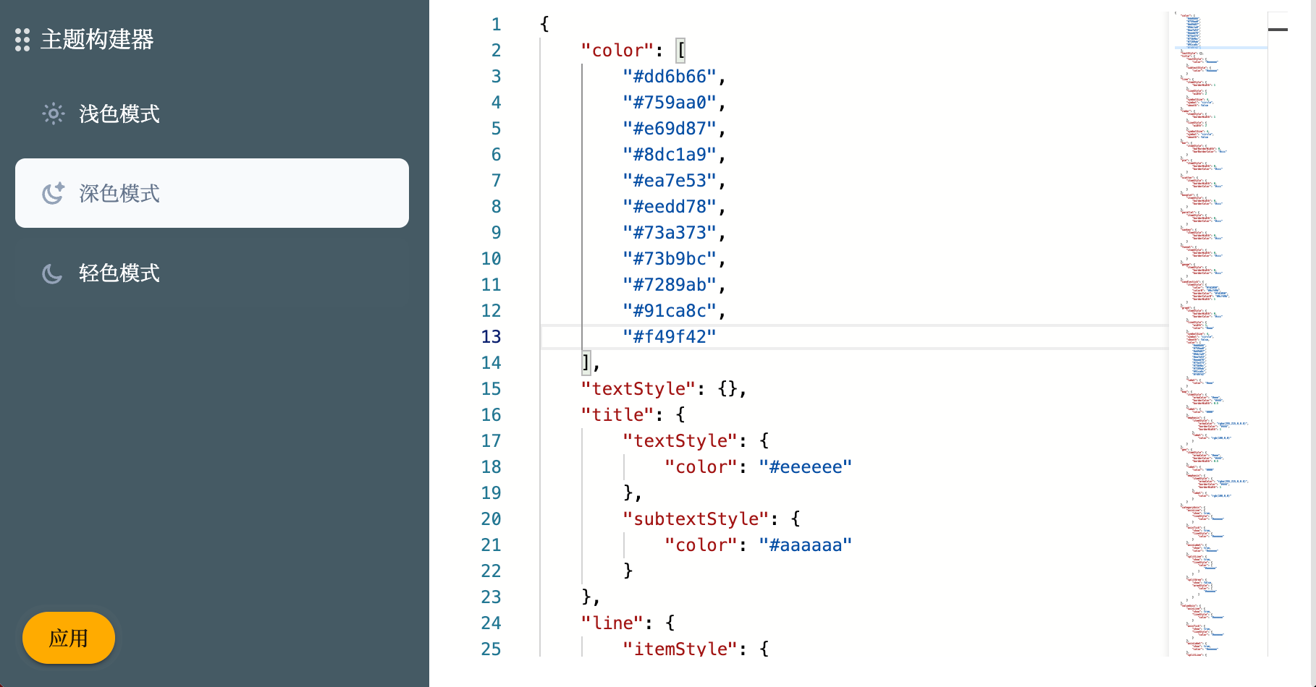Click "itemStyle" key on line 25
Image resolution: width=1316 pixels, height=687 pixels.
click(679, 648)
